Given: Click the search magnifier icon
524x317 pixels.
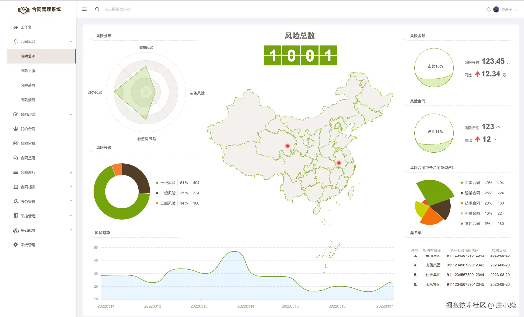Looking at the screenshot, I should click(x=97, y=9).
